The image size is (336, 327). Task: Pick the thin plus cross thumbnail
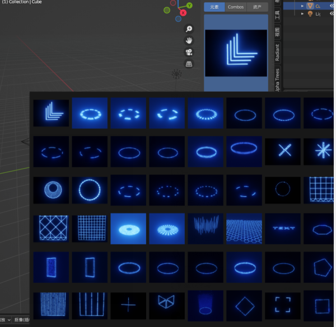tap(128, 306)
